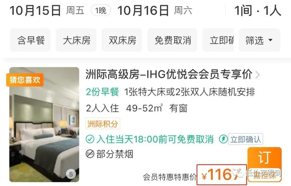
Task: Select the partially hidden 立即确 filter chip
Action: coord(218,40)
